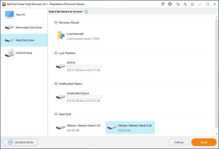This screenshot has width=219, height=149.
Task: Click the '(NTFS)' partition label
Action: [x=71, y=63]
